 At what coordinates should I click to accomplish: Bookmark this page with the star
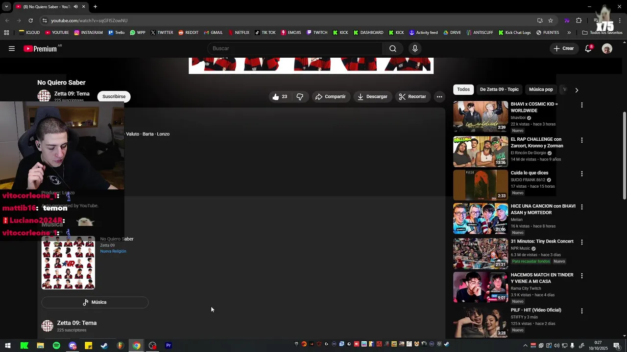pos(551,21)
